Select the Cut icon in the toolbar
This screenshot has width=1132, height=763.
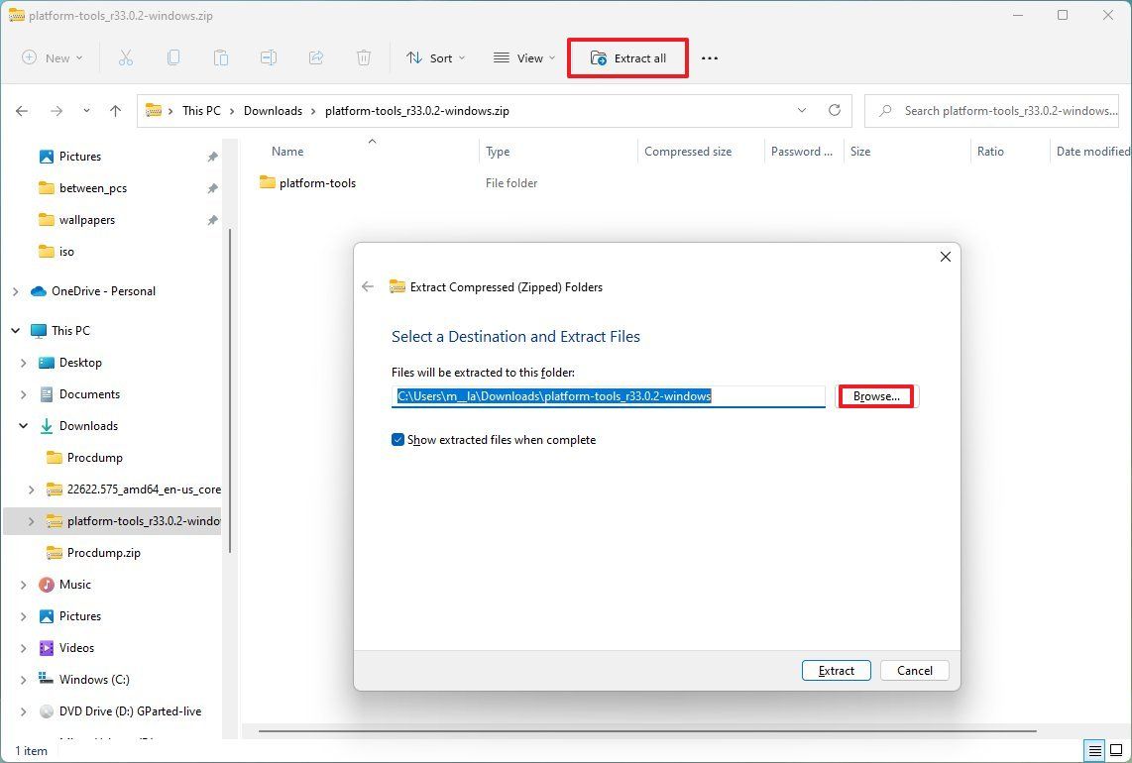pos(126,57)
